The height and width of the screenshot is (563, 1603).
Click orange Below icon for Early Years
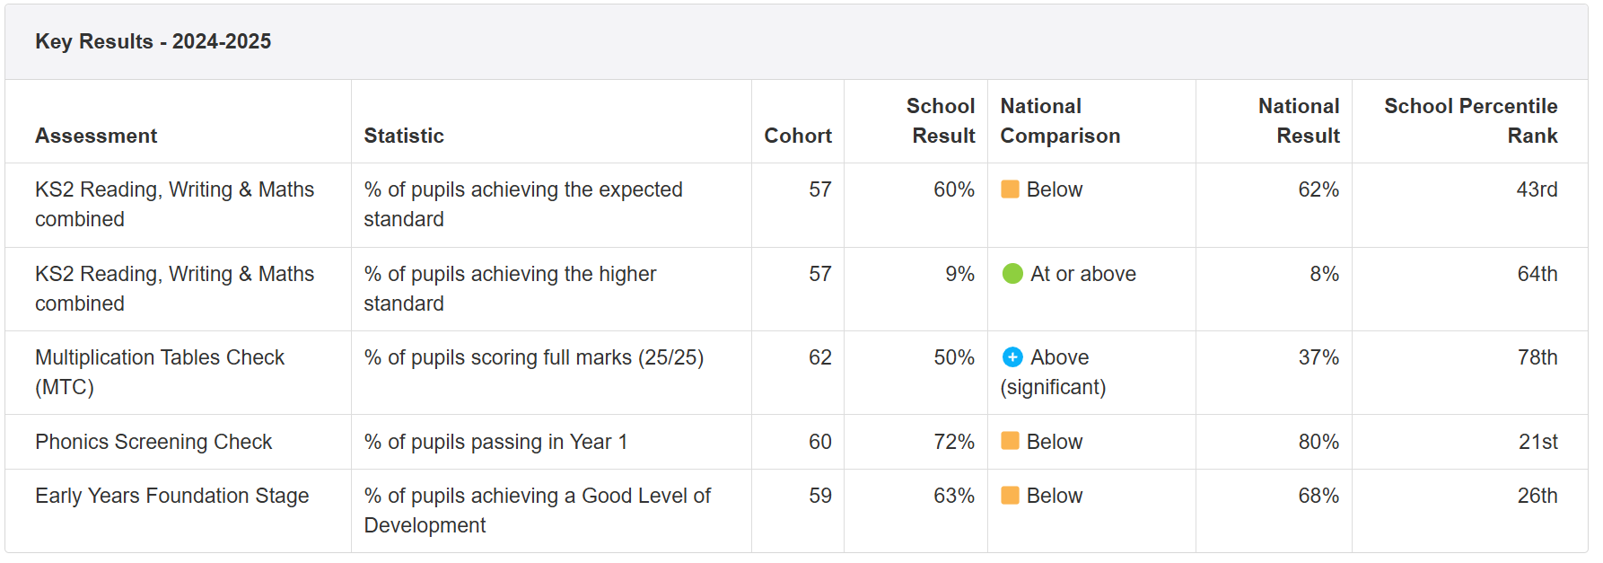[x=1010, y=496]
